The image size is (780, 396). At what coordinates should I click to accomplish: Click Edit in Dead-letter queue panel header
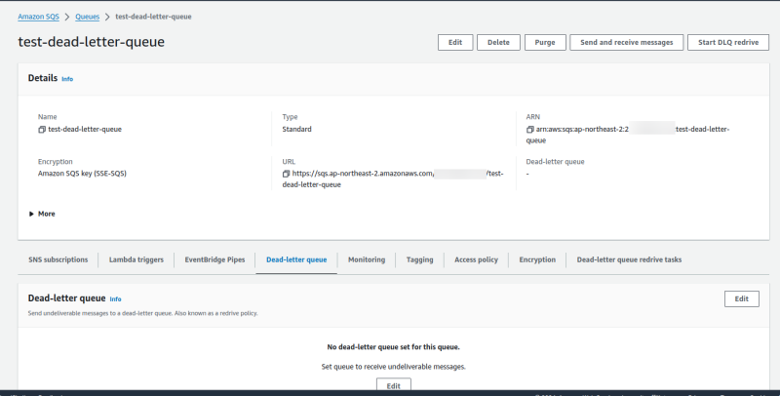[742, 298]
